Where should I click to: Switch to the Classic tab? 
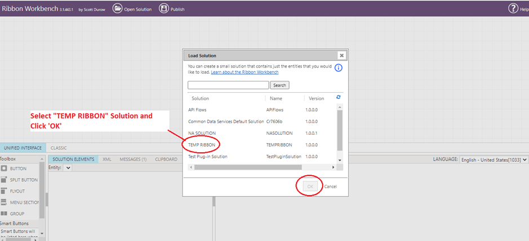(x=59, y=148)
